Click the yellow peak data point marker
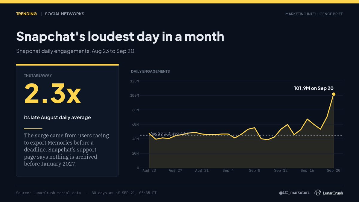 point(334,94)
